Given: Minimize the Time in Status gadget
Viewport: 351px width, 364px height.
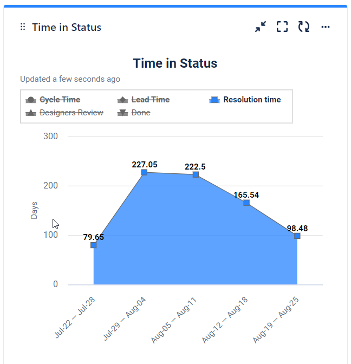Looking at the screenshot, I should (x=261, y=27).
